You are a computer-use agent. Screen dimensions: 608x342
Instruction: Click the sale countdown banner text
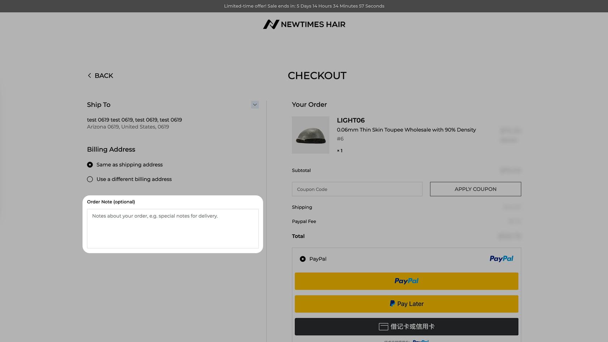(x=304, y=6)
